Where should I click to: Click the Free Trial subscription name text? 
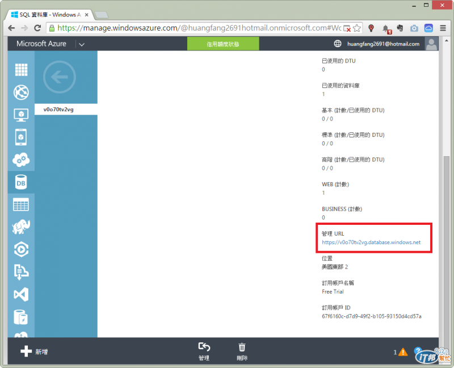pos(333,292)
